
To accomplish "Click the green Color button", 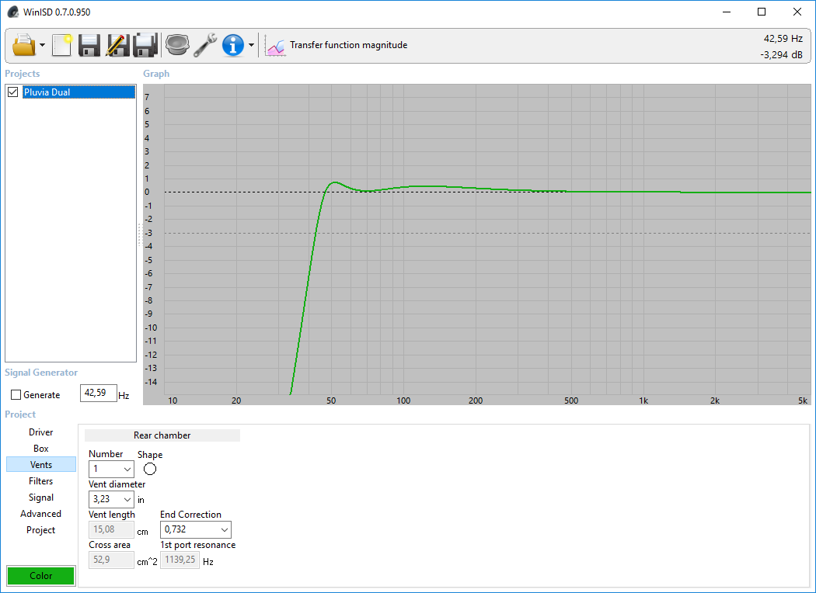I will (x=40, y=575).
